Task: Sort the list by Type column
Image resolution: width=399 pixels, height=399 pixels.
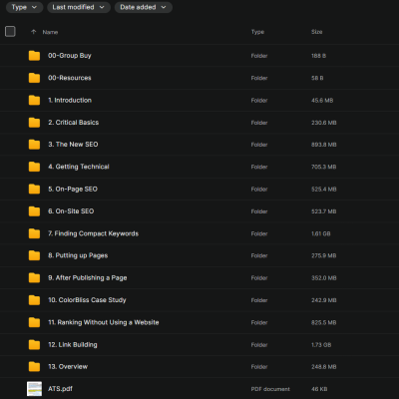Action: pyautogui.click(x=257, y=32)
